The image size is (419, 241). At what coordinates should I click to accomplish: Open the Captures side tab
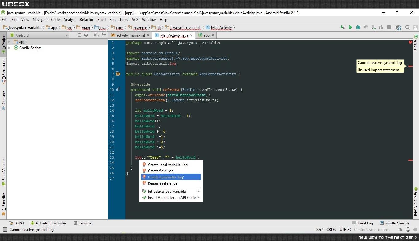[3, 100]
